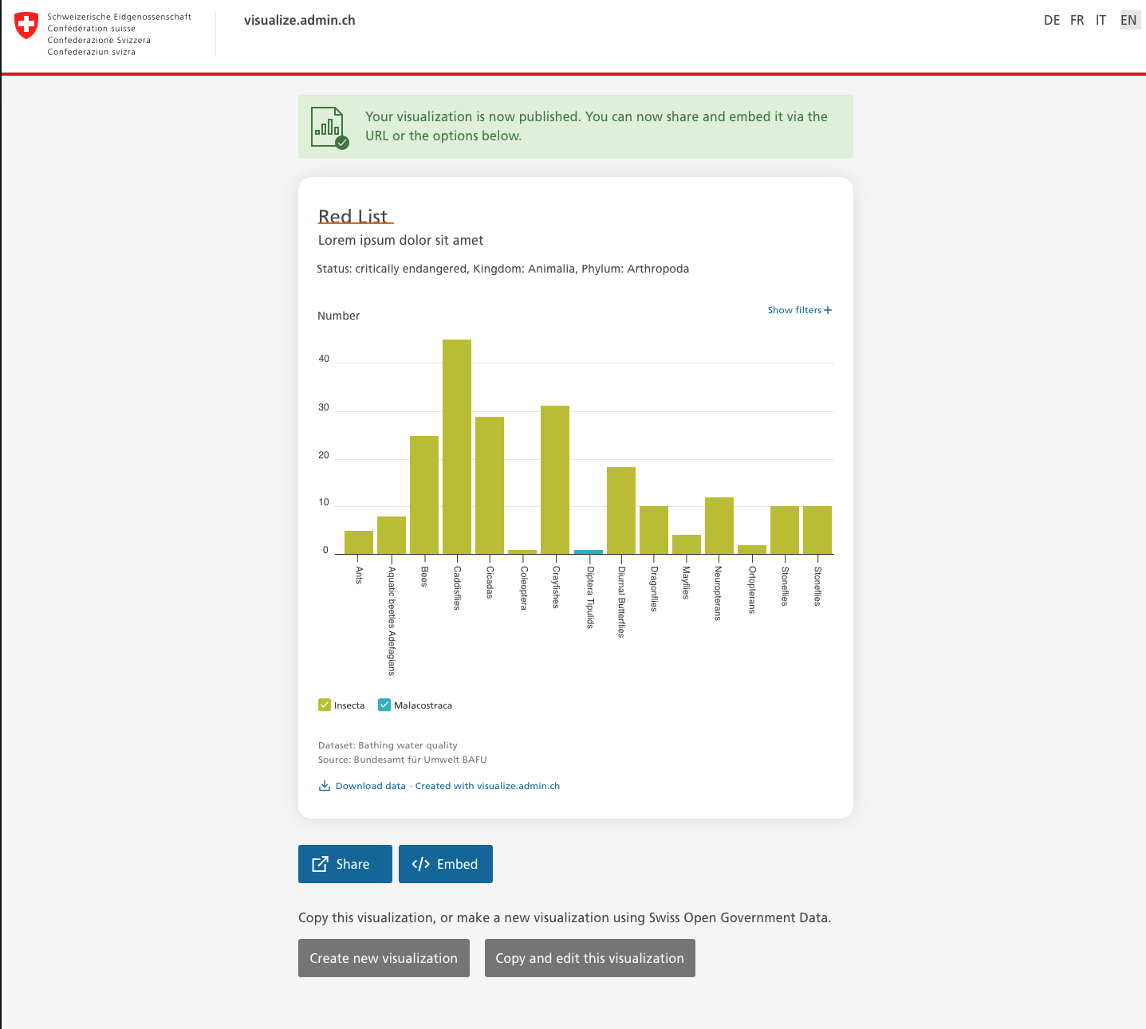Follow the Created with visualize.admin.ch link

click(x=487, y=786)
